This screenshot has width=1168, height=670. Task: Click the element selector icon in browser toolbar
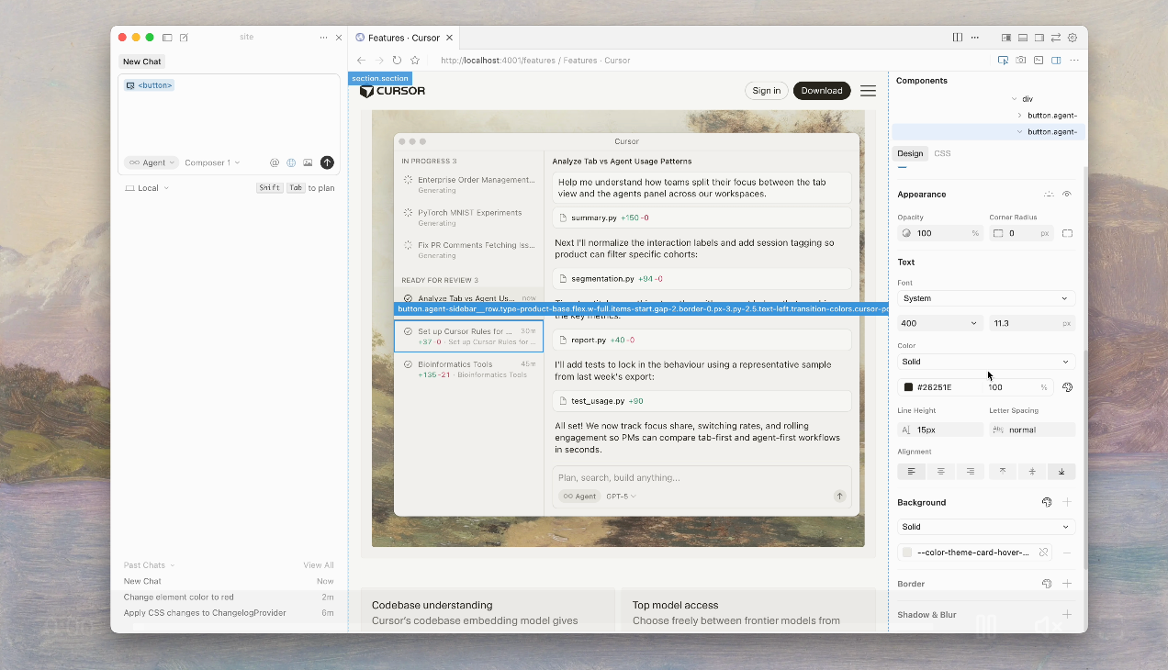(1003, 61)
